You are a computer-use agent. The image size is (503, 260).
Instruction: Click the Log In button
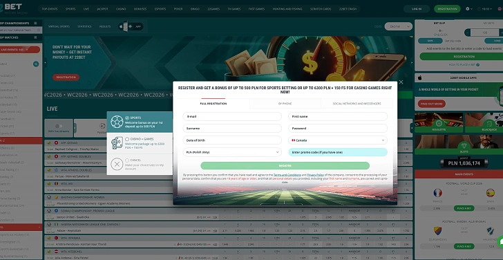pos(417,9)
